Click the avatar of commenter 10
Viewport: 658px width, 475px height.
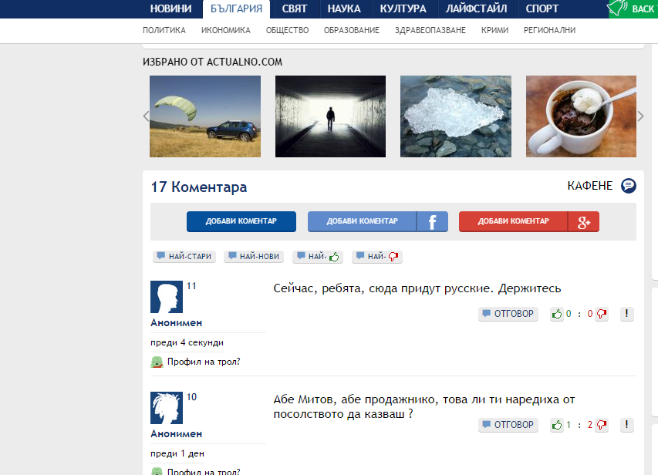[167, 408]
